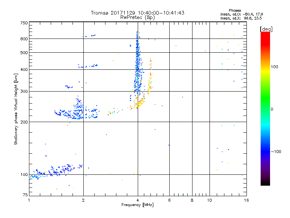Click the "RwPretec (8p)" subtitle
290x218 pixels.
[137, 17]
